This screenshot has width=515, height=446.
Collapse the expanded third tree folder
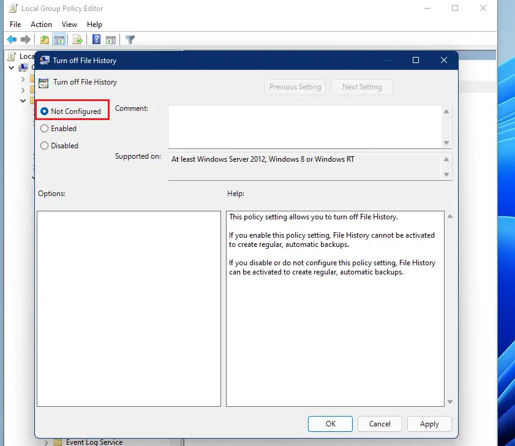pos(23,100)
